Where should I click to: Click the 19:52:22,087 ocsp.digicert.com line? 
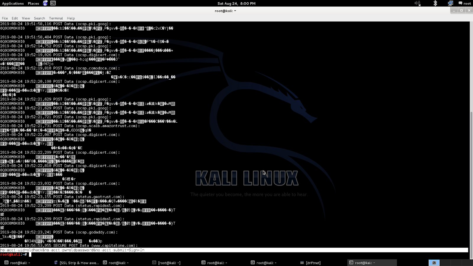click(x=60, y=135)
